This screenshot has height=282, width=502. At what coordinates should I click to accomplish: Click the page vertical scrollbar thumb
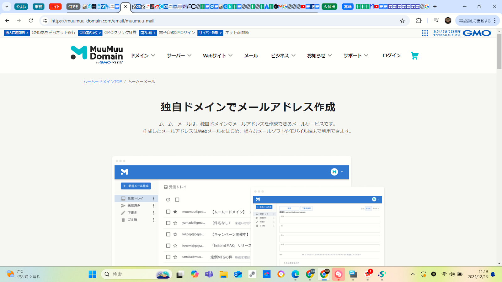499,52
